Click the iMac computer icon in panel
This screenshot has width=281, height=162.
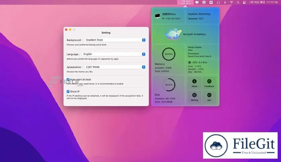[x=157, y=16]
